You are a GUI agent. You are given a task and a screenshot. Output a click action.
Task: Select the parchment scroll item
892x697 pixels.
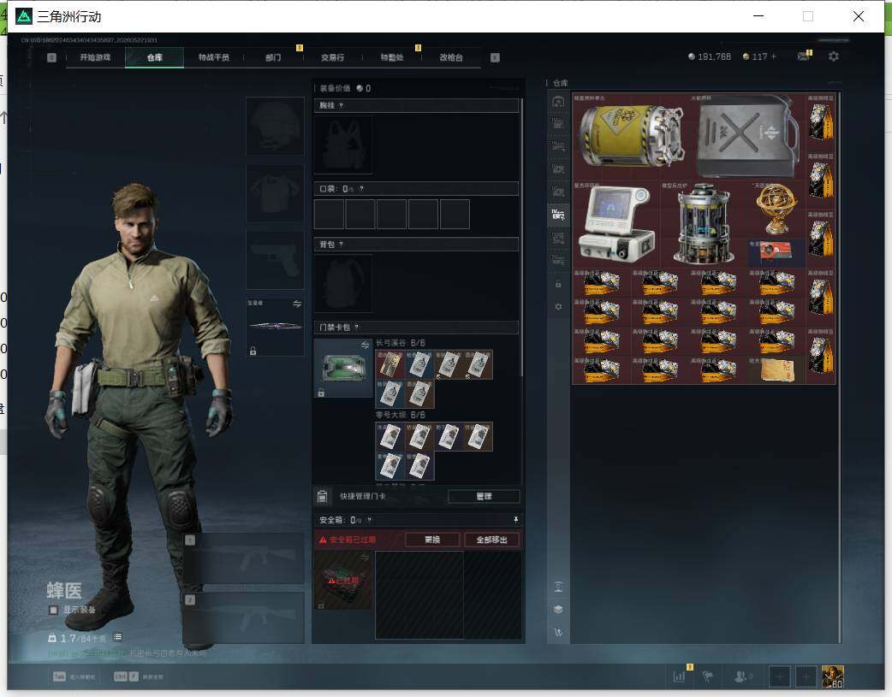(776, 370)
